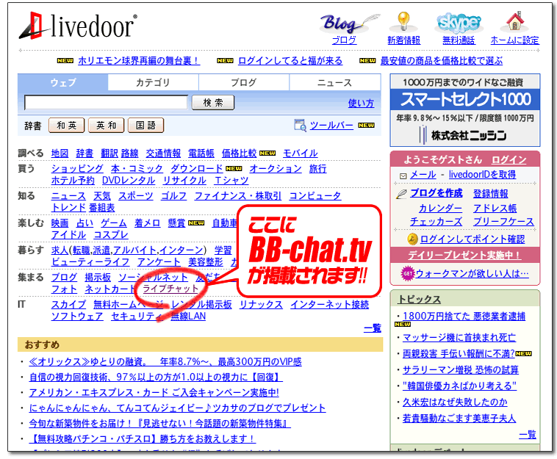Click the mail envelope icon
Viewport: 557px width, 459px height.
(403, 176)
